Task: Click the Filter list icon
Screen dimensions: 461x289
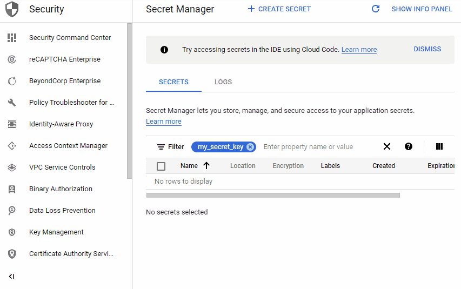Action: tap(161, 147)
